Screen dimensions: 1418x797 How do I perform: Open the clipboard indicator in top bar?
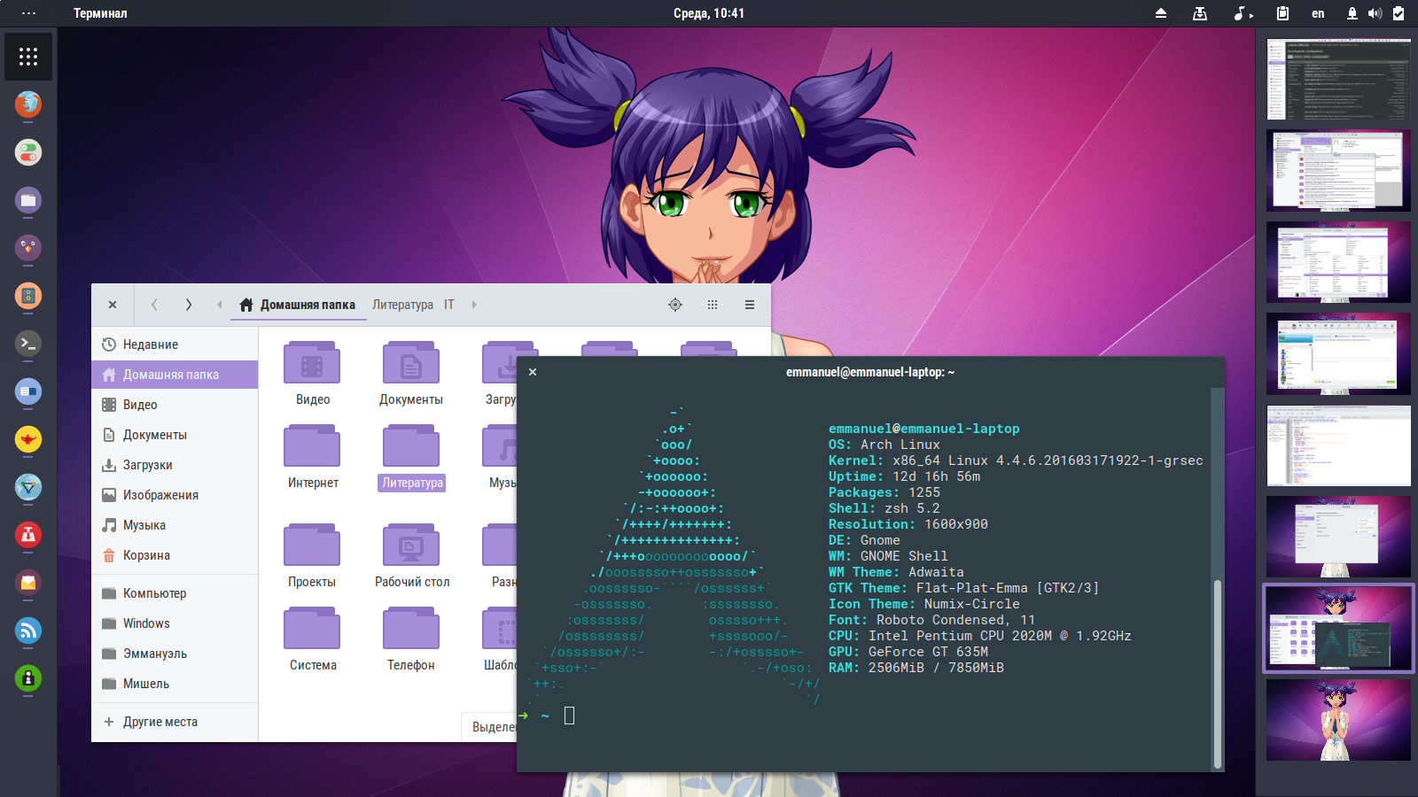point(1282,13)
